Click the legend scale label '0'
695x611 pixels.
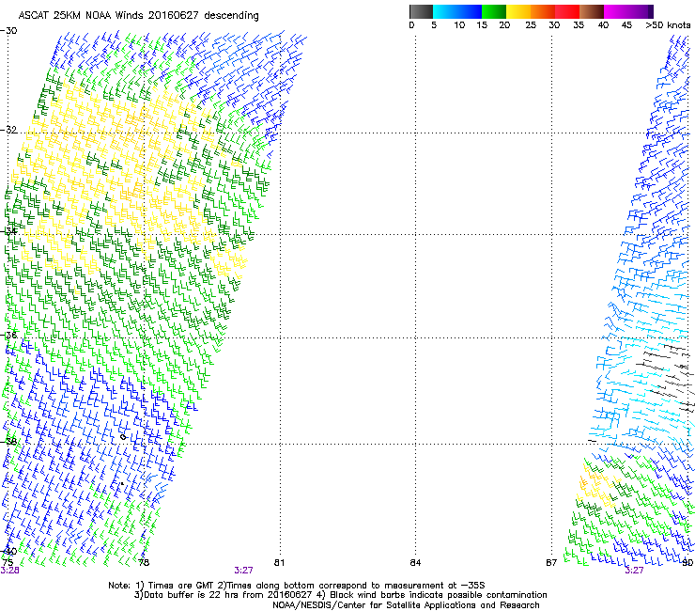coord(411,25)
